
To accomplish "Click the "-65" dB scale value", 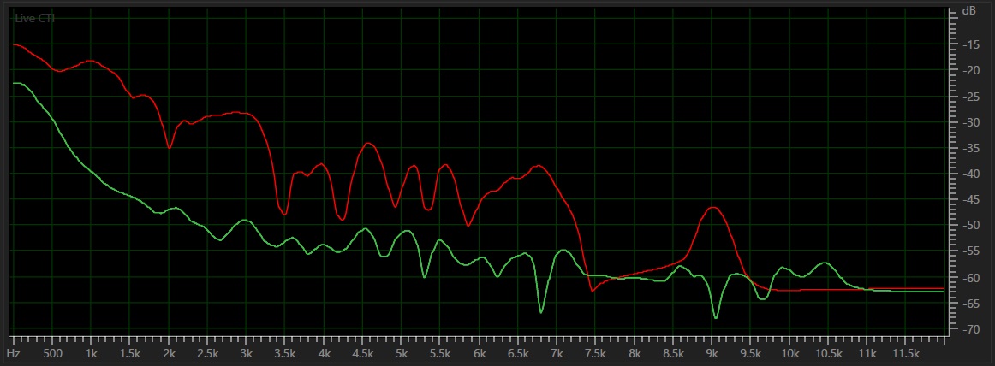I will (972, 304).
